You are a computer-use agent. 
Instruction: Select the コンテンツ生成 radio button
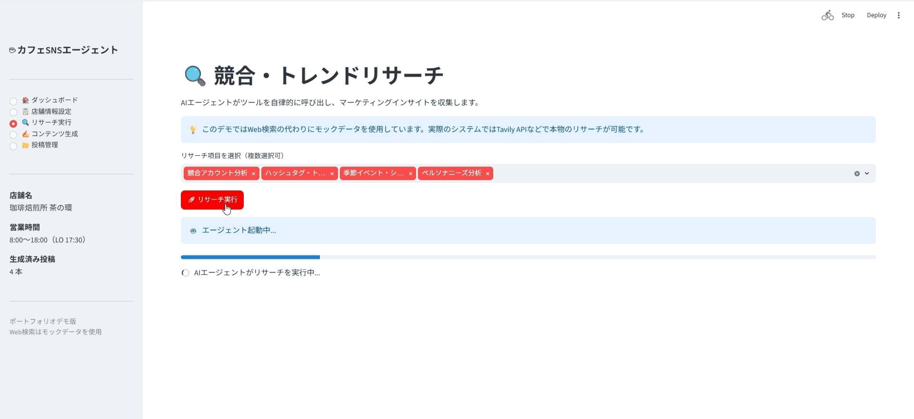[x=13, y=134]
